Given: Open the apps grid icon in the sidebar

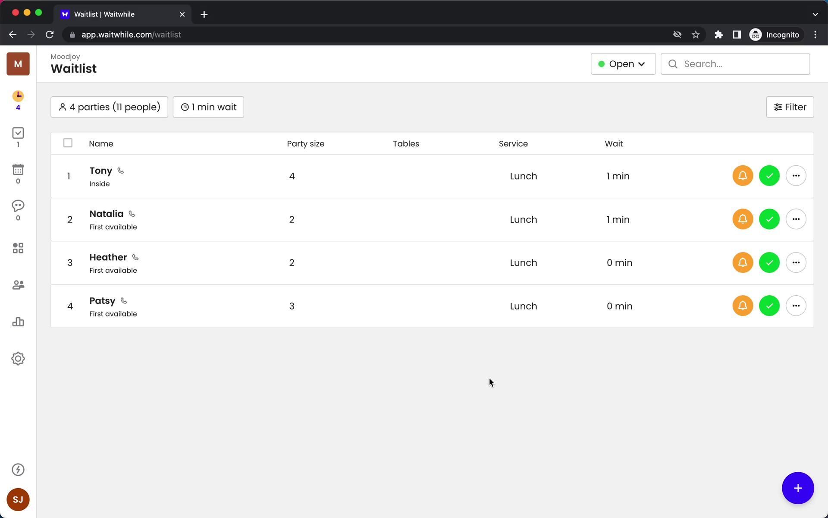Looking at the screenshot, I should (18, 248).
